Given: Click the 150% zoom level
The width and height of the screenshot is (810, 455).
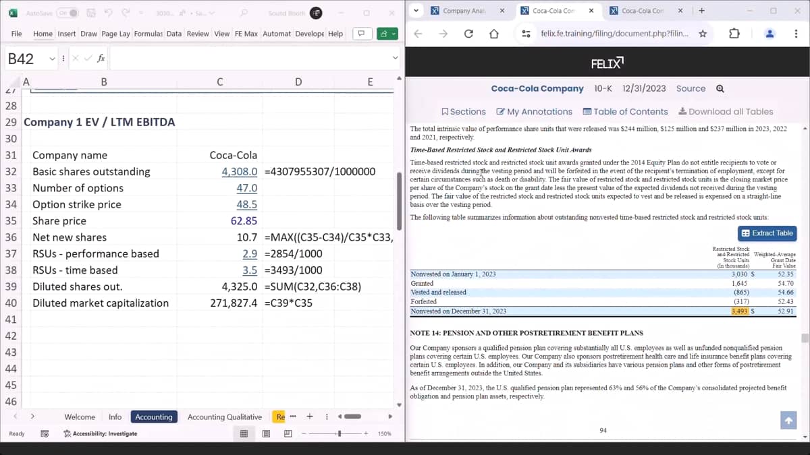Looking at the screenshot, I should coord(385,434).
